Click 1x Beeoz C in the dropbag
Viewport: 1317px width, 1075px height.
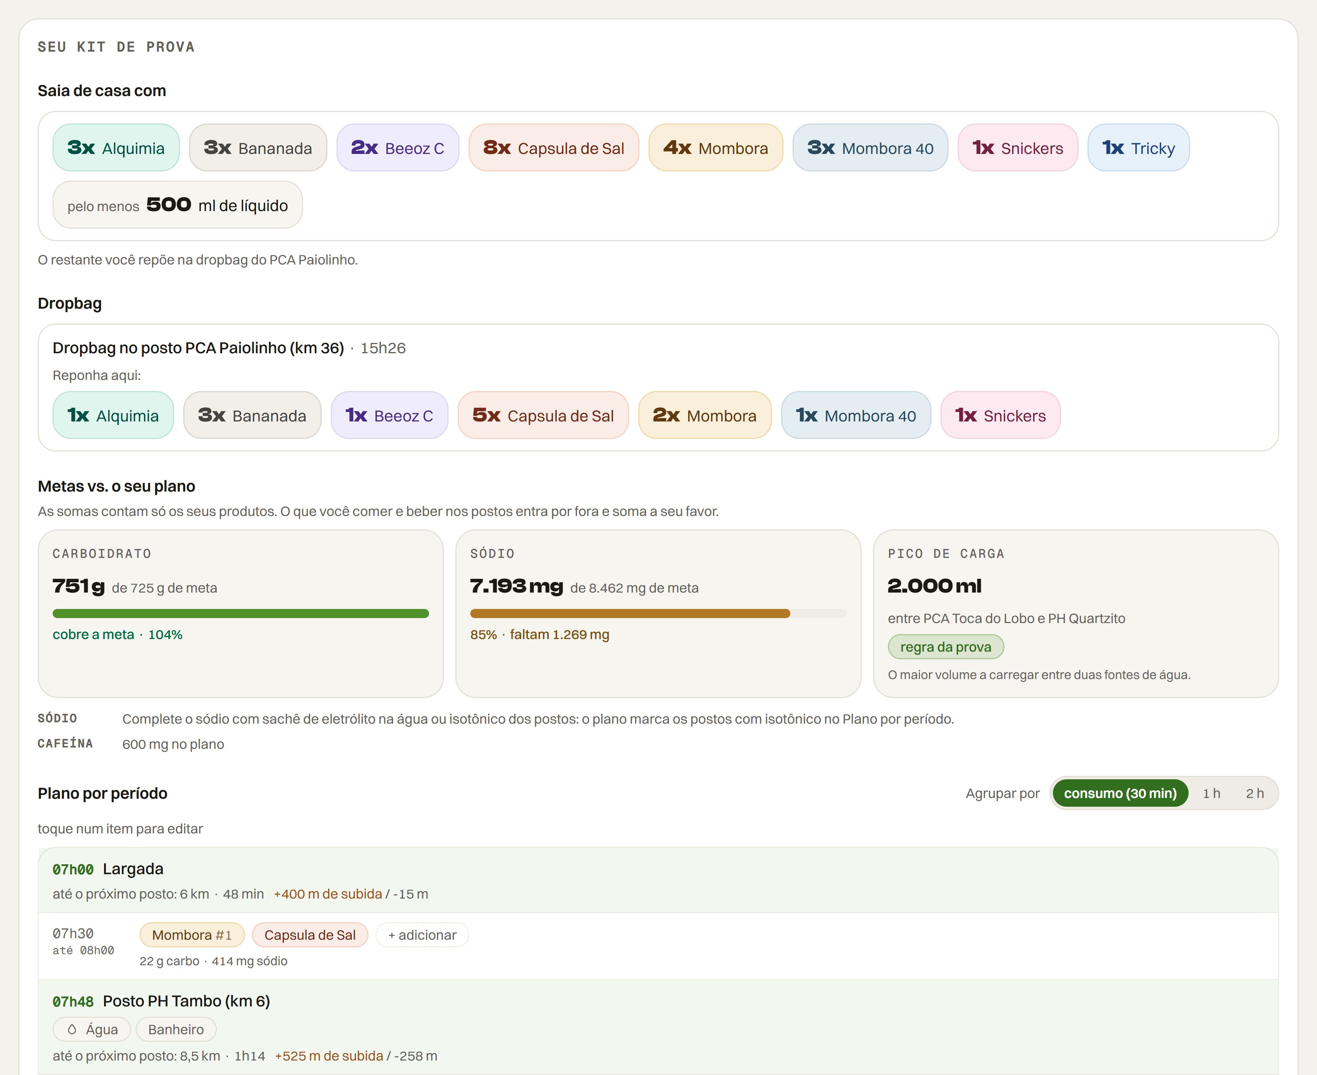click(x=389, y=415)
